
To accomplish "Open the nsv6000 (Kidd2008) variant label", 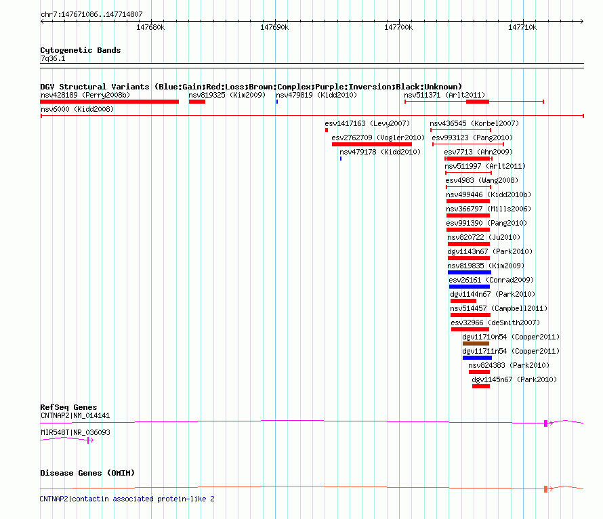I will pos(77,109).
